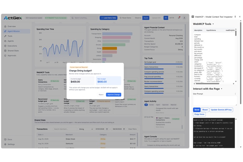
Task: Close the WebMCP Tool Inspector panel
Action: click(240, 17)
